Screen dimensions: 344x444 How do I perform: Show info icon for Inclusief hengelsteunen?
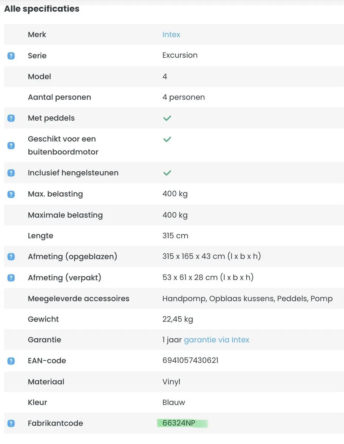(11, 173)
